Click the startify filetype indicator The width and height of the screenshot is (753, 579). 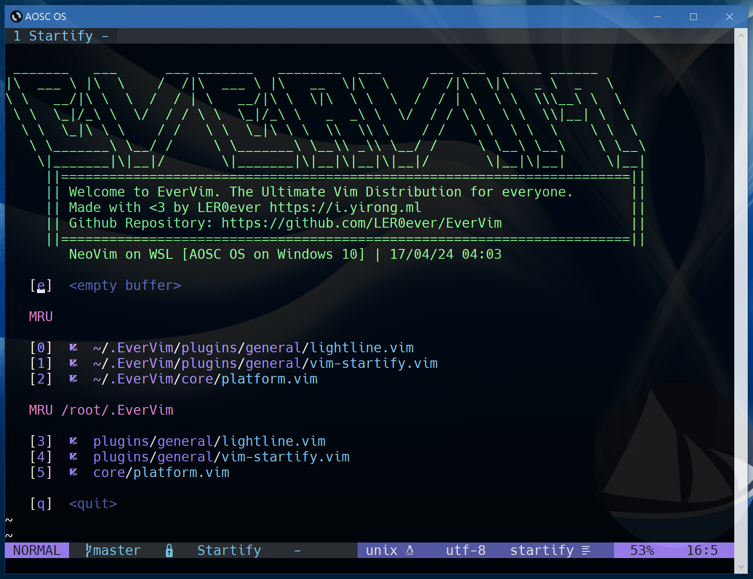542,550
